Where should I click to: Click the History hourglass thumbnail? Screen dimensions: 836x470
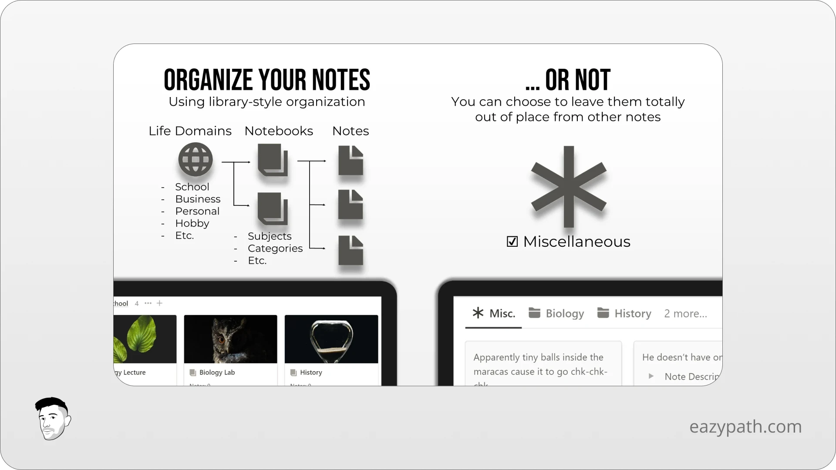(331, 339)
